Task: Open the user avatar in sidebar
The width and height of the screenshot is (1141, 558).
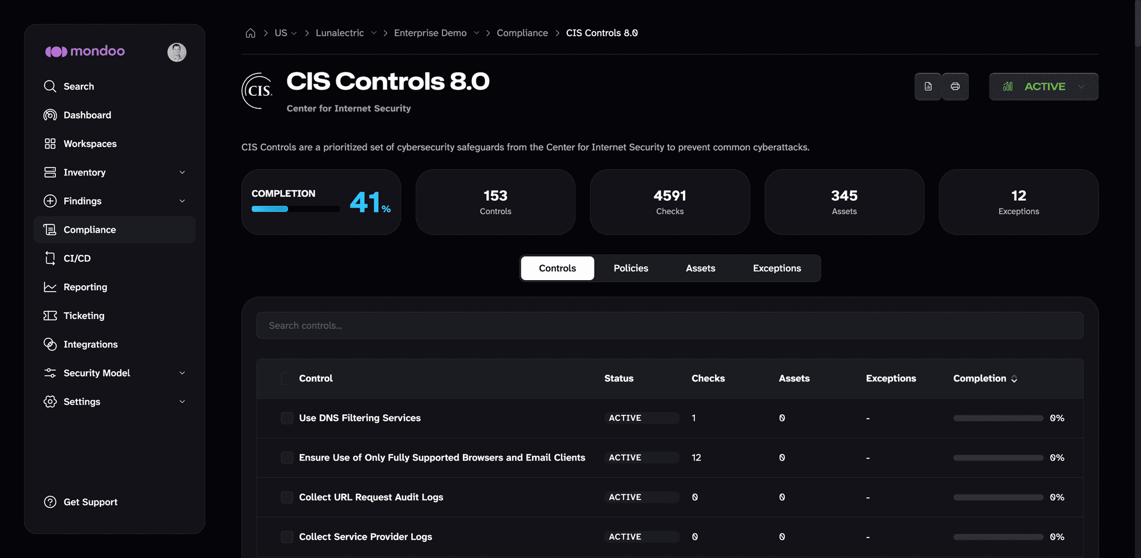Action: [177, 52]
